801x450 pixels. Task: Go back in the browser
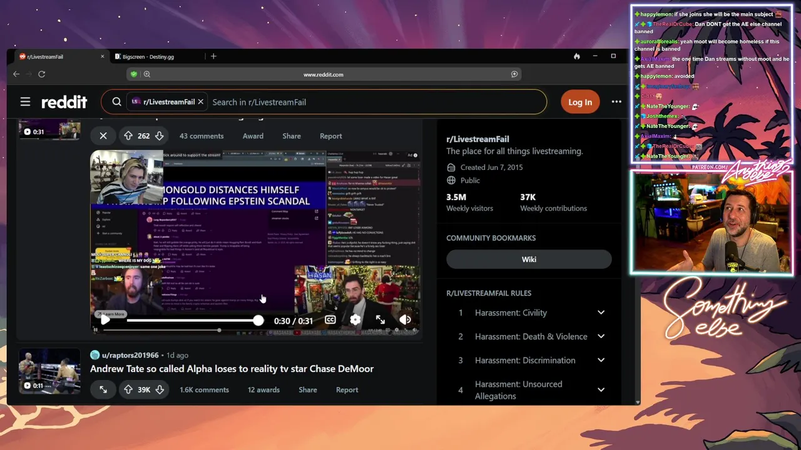point(16,74)
